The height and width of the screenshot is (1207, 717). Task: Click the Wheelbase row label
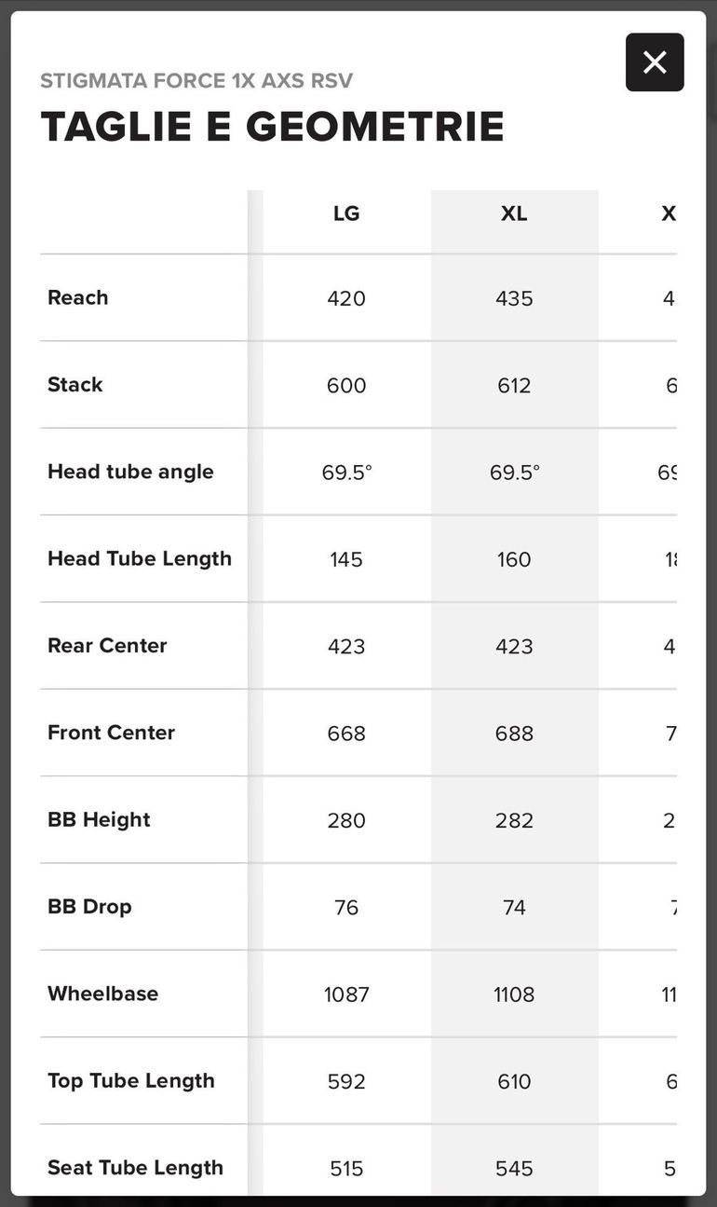click(102, 994)
